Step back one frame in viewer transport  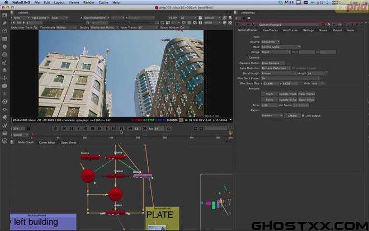click(x=86, y=128)
